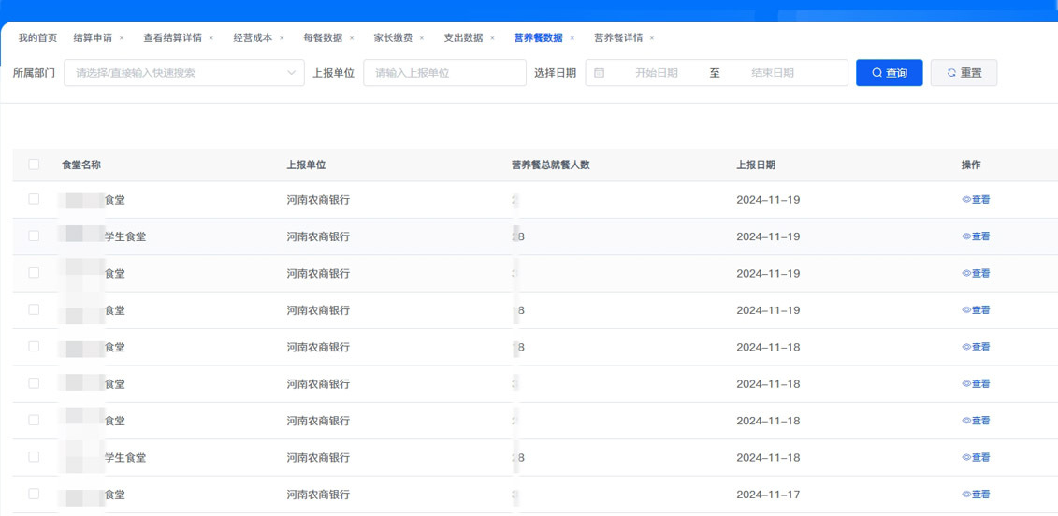
Task: Close the 家长缴费 tab
Action: click(422, 38)
